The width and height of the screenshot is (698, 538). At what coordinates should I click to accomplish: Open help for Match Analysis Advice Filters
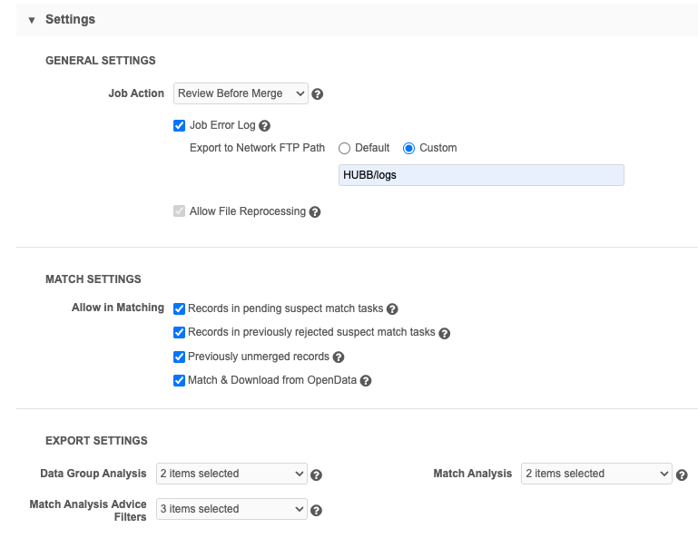click(316, 511)
